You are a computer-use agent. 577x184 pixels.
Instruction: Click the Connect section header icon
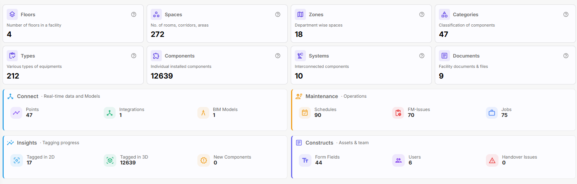[10, 96]
